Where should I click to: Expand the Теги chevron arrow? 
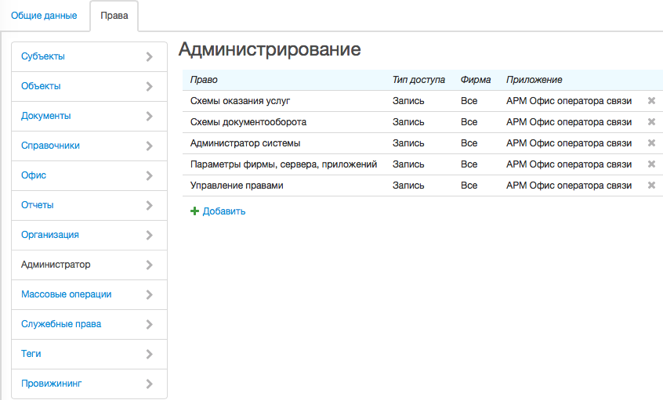coord(149,354)
